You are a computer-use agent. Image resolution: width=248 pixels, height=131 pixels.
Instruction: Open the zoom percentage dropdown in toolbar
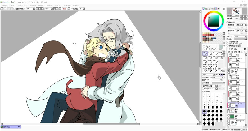(x=34, y=9)
